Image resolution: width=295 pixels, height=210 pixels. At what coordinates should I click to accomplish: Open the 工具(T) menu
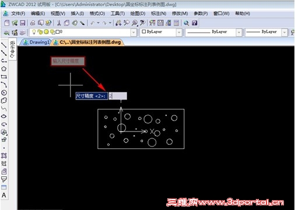(x=118, y=13)
